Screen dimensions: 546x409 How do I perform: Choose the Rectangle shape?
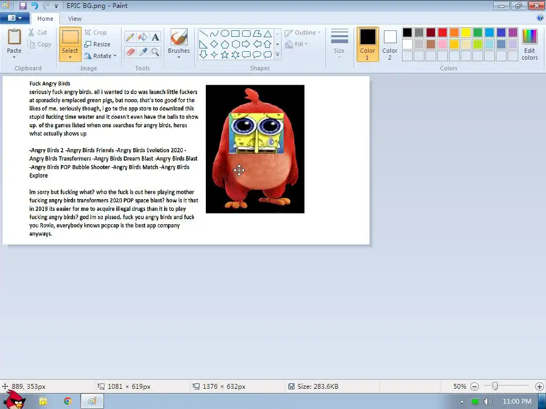coord(235,34)
